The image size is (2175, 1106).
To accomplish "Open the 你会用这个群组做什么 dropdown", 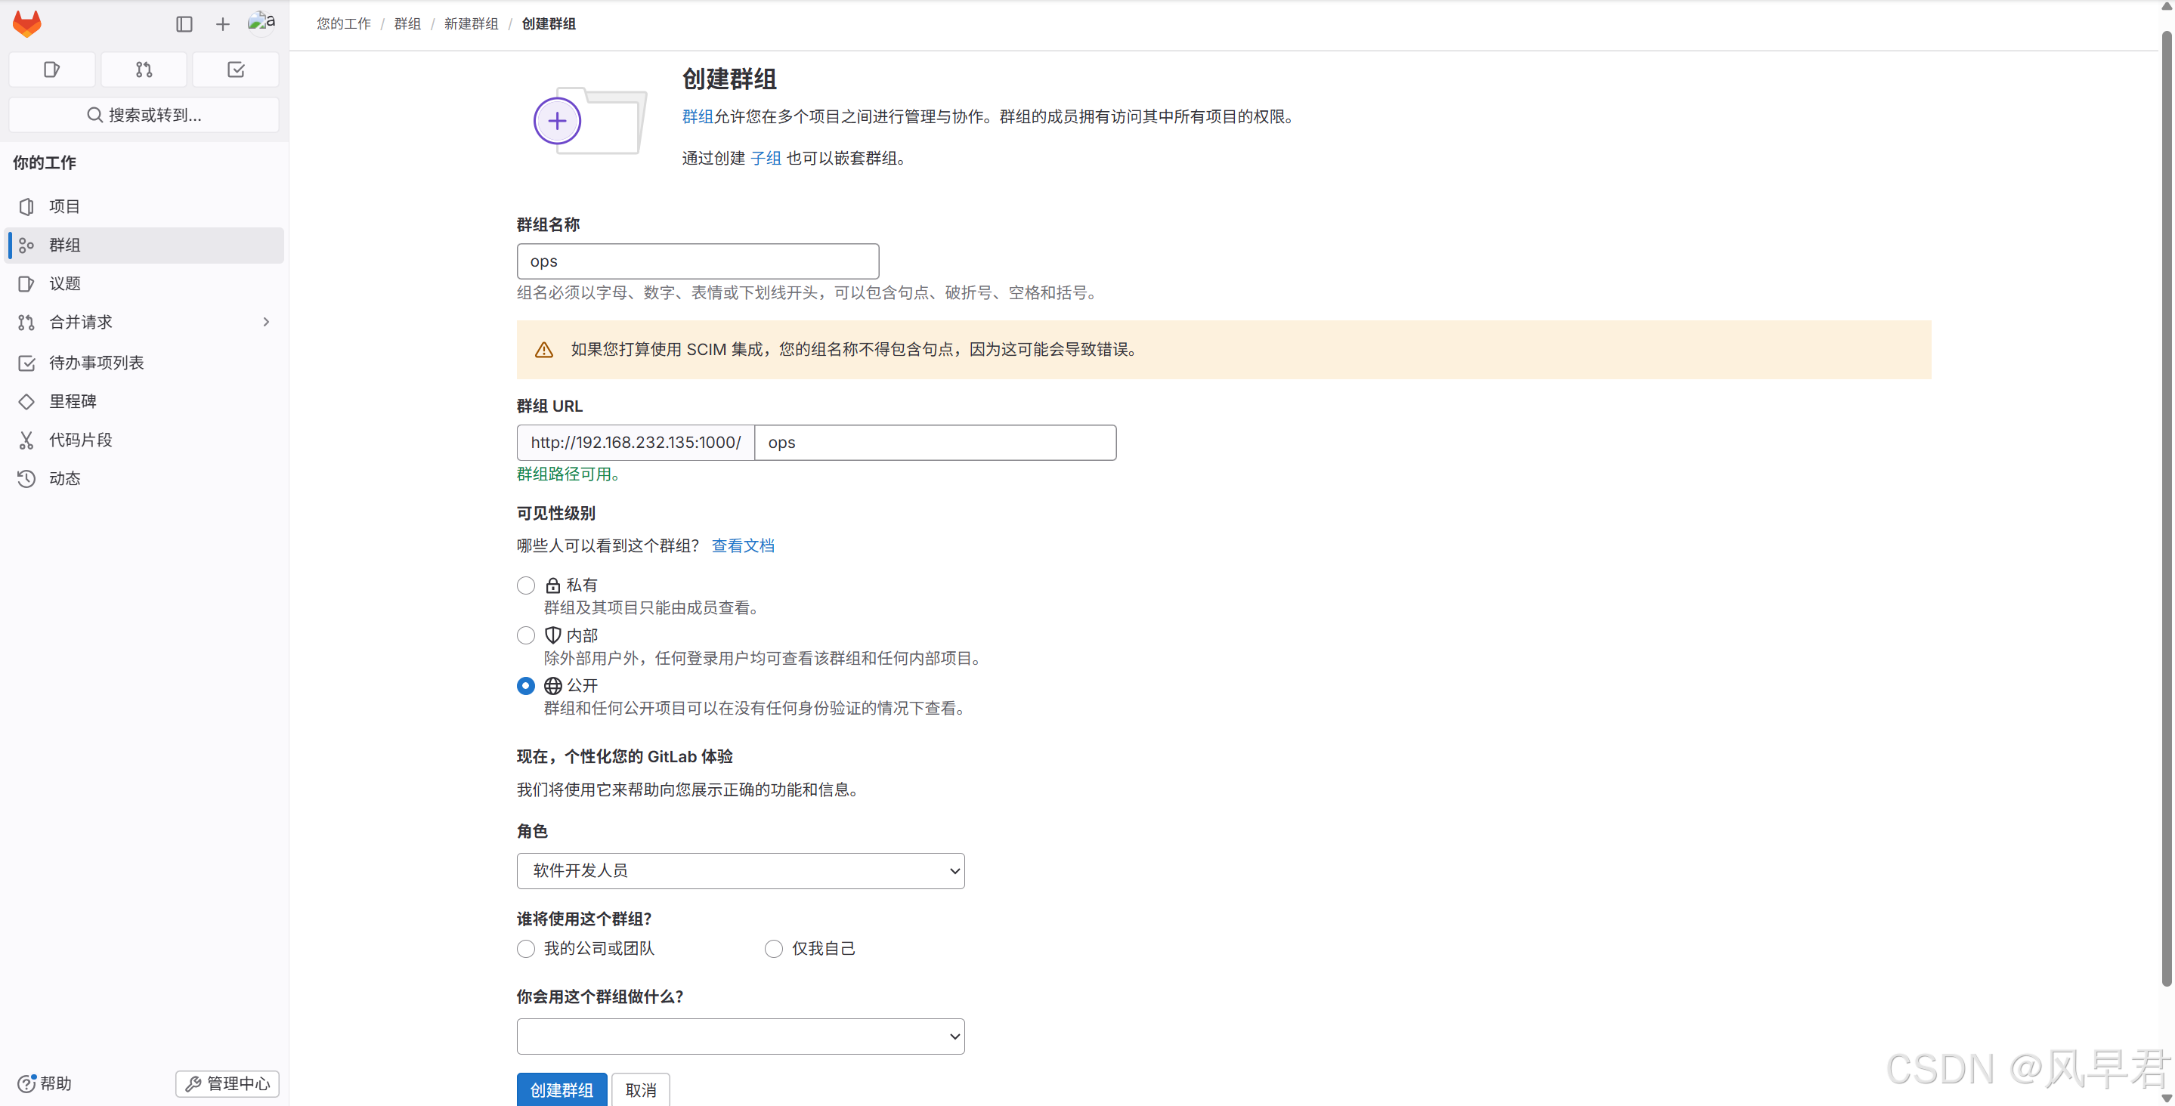I will coord(740,1036).
